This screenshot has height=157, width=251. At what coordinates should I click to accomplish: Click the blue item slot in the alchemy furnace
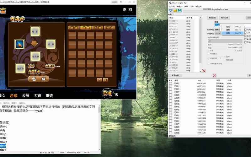pos(19,44)
